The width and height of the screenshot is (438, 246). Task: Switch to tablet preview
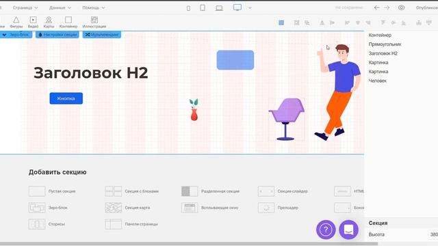[x=203, y=8]
